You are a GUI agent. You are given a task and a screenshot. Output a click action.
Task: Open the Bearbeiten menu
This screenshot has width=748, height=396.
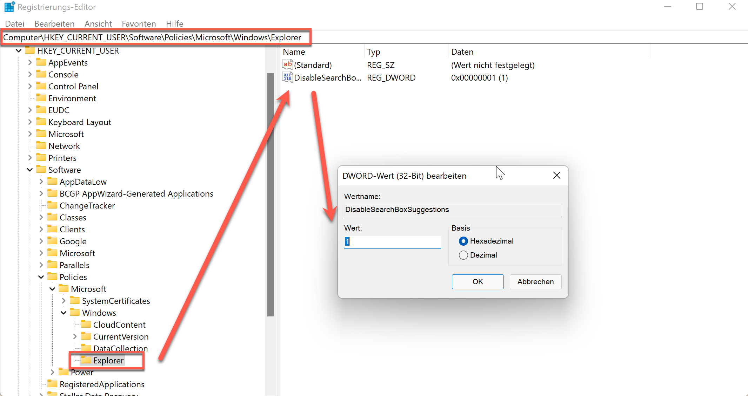[54, 23]
